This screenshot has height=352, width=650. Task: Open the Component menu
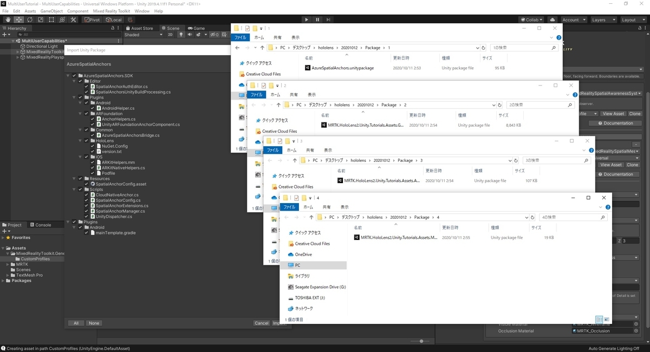(77, 11)
